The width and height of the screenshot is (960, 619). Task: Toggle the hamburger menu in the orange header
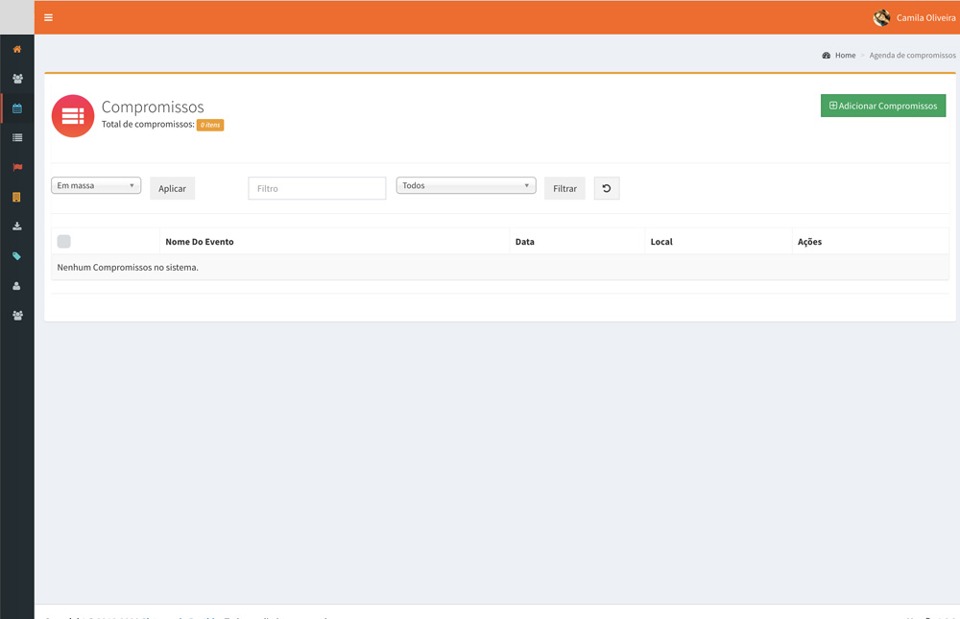pyautogui.click(x=48, y=18)
